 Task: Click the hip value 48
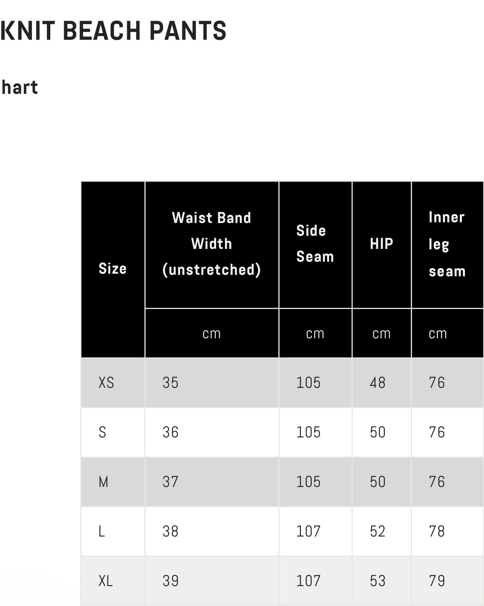click(377, 383)
